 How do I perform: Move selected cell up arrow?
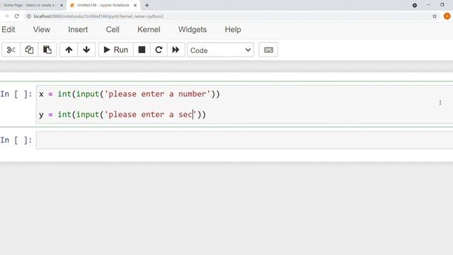(69, 50)
